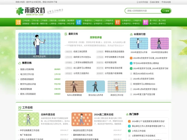Open 二手货车长期租赁合同 link
Screen dimensions: 187x140
coord(83,62)
